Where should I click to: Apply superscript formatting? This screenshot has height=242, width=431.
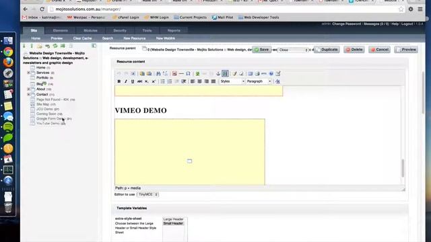[154, 81]
